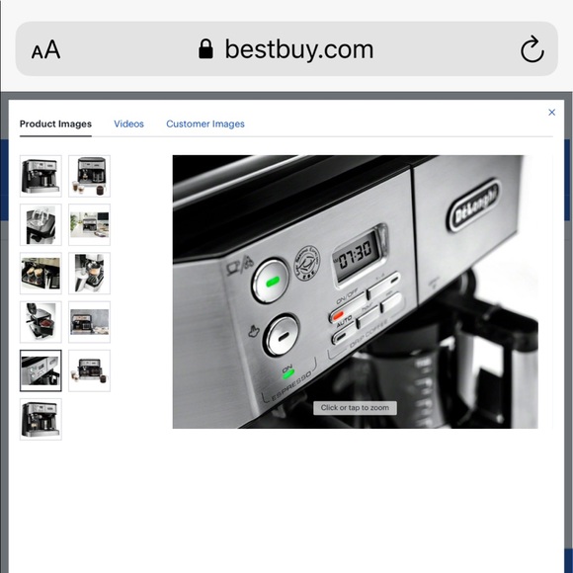Click or tap to zoom button
573x573 pixels.
click(x=355, y=408)
